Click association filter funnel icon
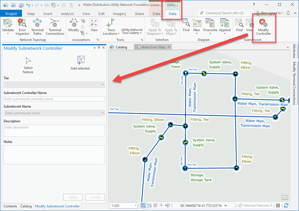The height and width of the screenshot is (211, 299). point(82,33)
